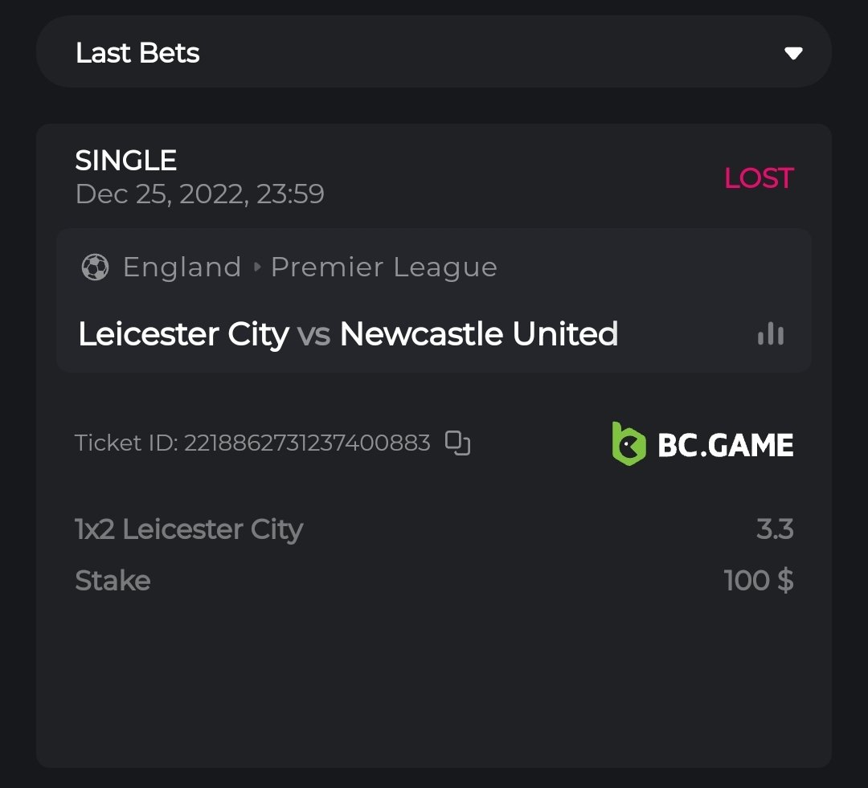Copy the Ticket ID with copy icon
This screenshot has width=868, height=788.
point(457,443)
